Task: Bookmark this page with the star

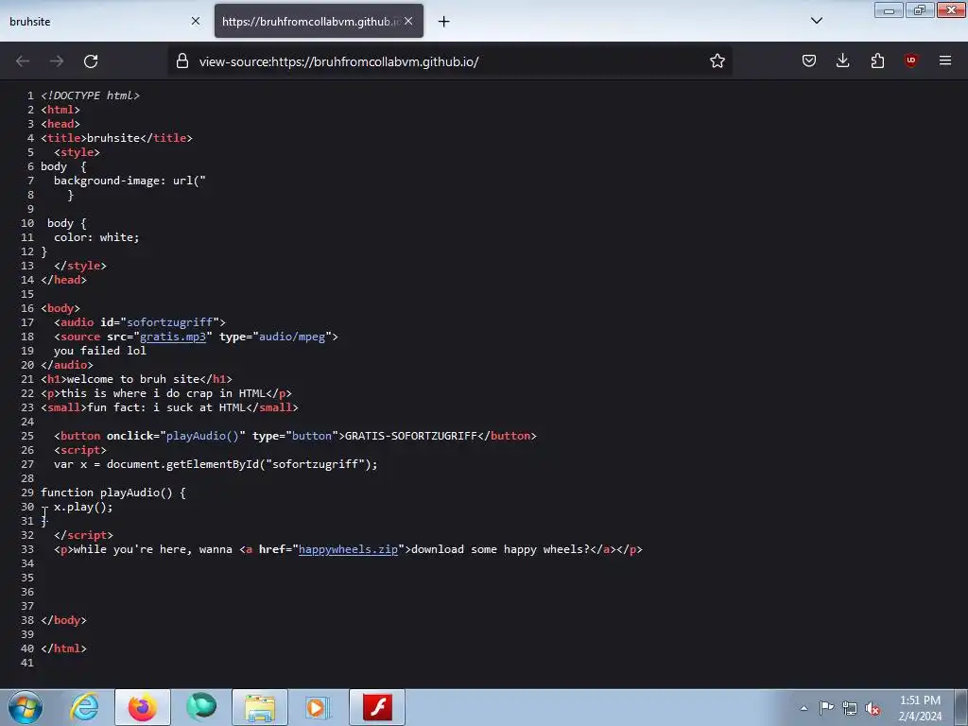Action: (x=717, y=61)
